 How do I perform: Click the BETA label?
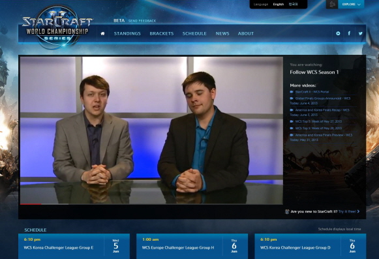(x=119, y=21)
